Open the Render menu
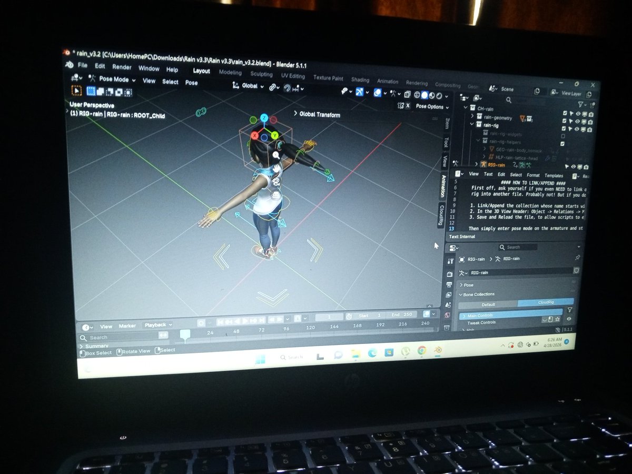Screen dimensions: 632x474 click(x=122, y=67)
